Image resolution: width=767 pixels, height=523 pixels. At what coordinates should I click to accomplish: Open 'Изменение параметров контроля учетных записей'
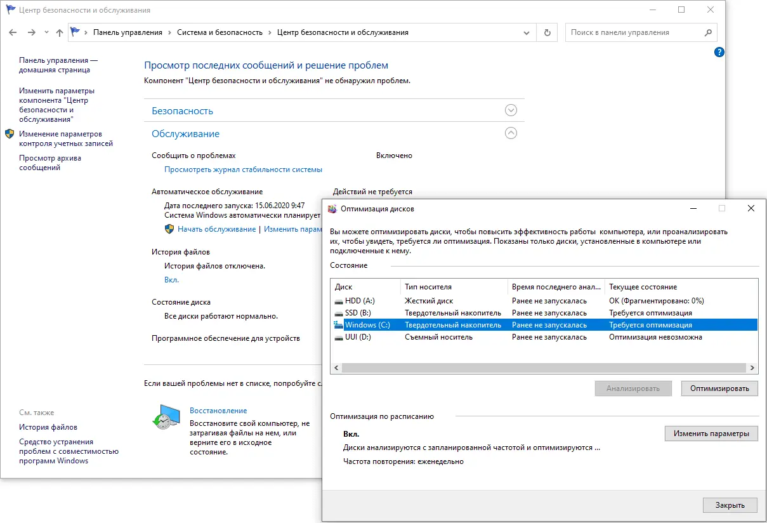coord(66,138)
